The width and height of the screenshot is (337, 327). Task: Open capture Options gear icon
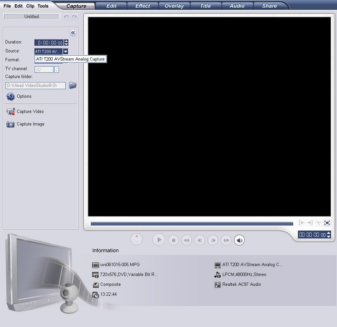pos(10,96)
